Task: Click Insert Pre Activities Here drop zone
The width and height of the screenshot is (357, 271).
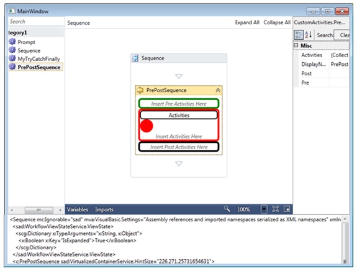Action: (179, 104)
